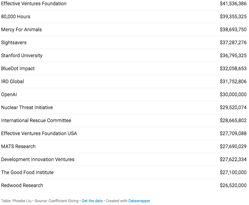This screenshot has width=249, height=205.
Task: Select the Development Innovation Ventures entry
Action: [x=38, y=159]
